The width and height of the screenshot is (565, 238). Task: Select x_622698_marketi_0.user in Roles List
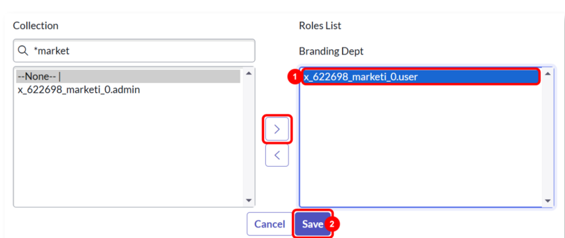[x=420, y=76]
